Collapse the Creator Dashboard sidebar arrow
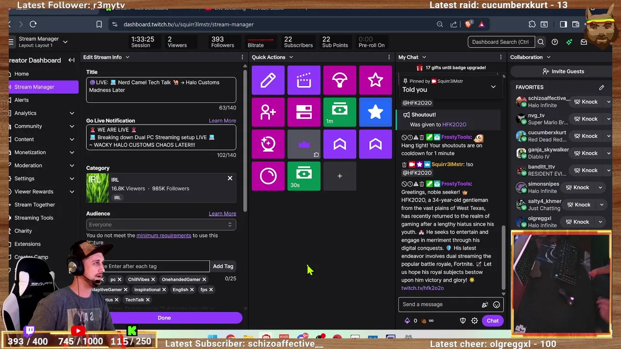The width and height of the screenshot is (621, 349). [71, 60]
